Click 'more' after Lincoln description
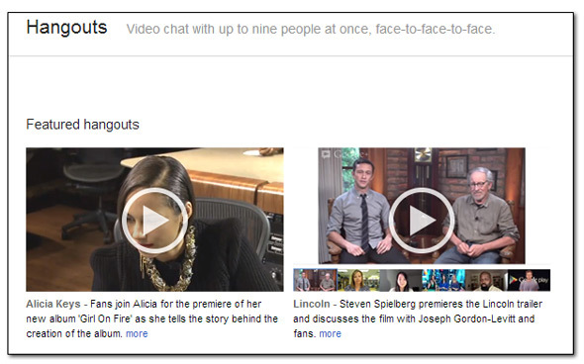This screenshot has height=364, width=584. tap(330, 334)
